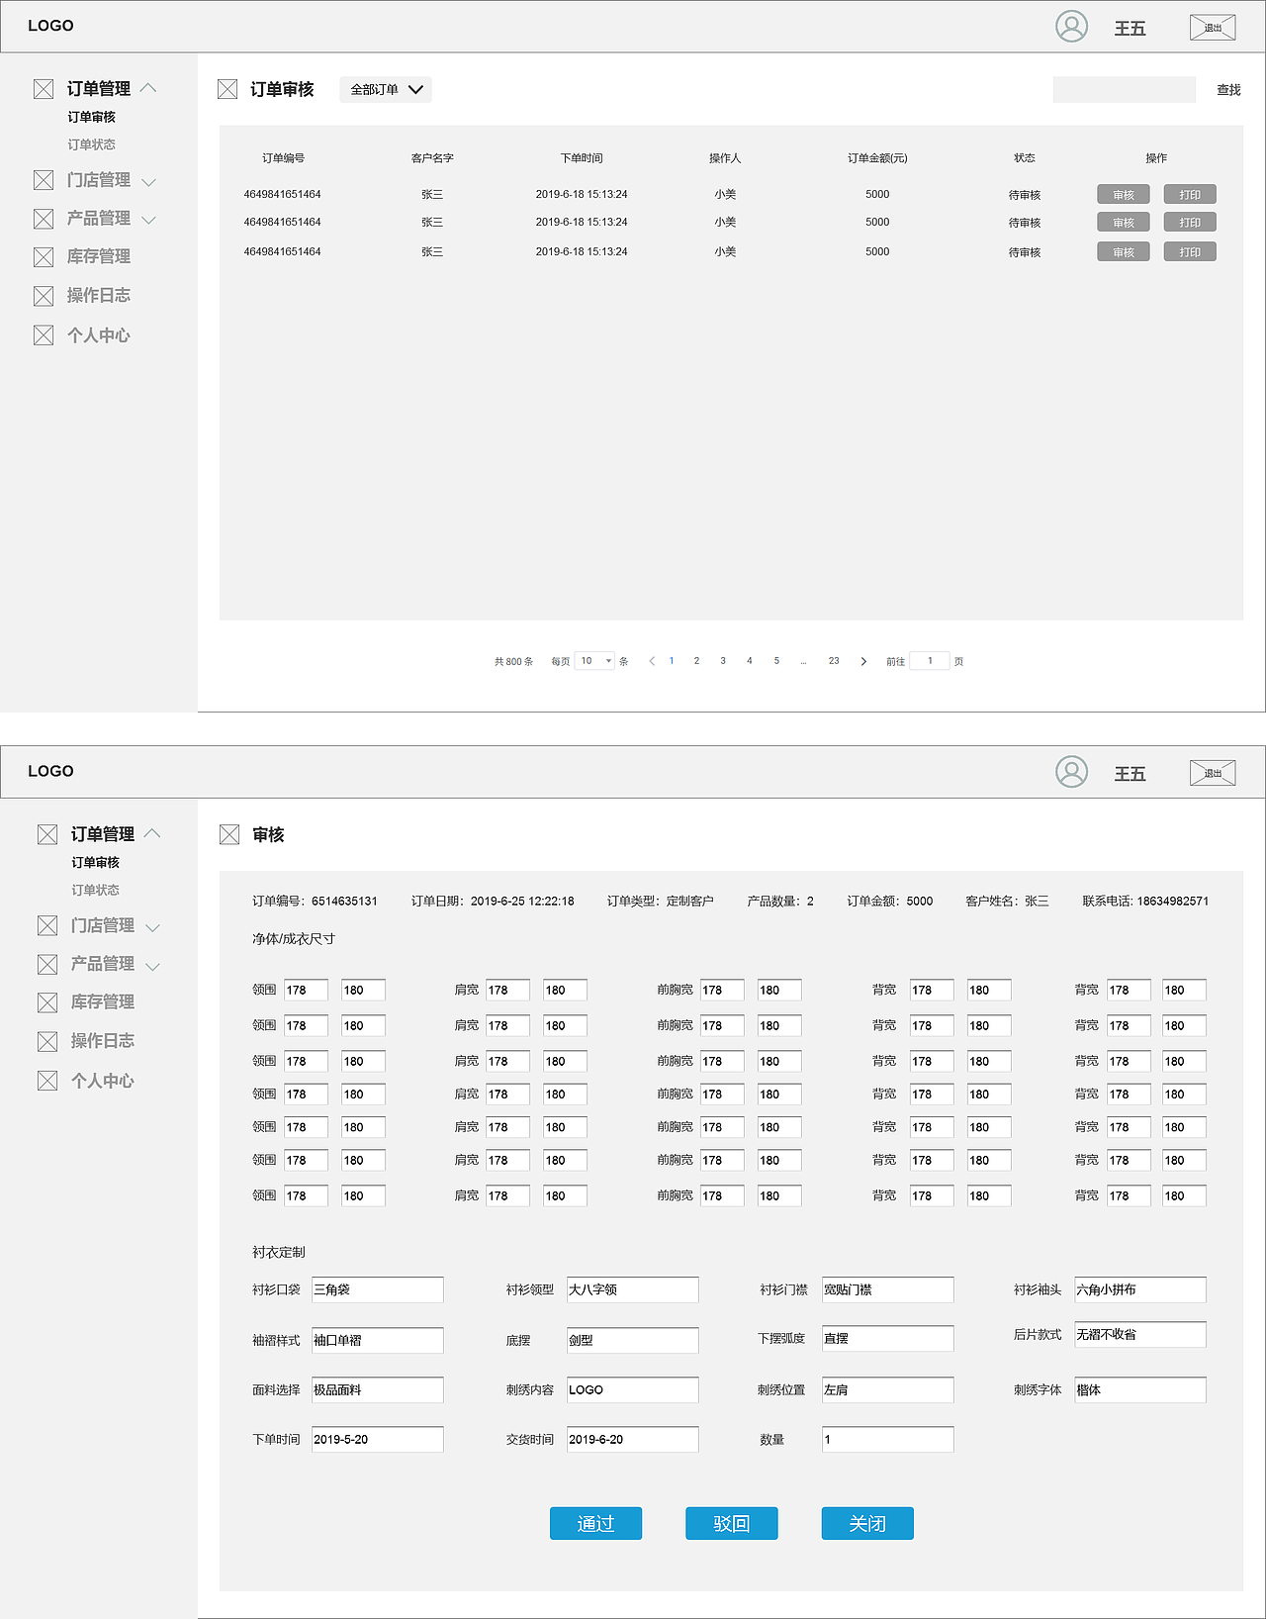Viewport: 1266px width, 1619px height.
Task: Click 数量 field showing 1
Action: tap(888, 1439)
